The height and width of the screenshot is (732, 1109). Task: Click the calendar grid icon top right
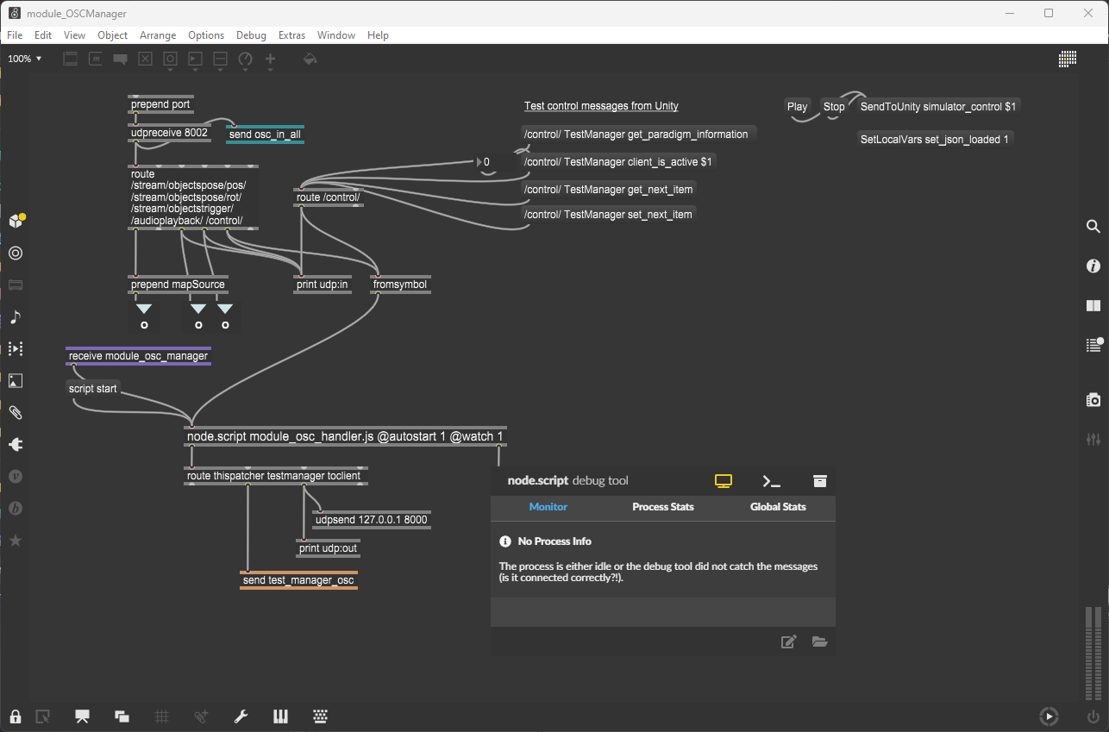pyautogui.click(x=1068, y=59)
